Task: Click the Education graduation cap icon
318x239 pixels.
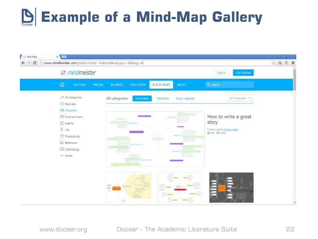Action: [x=62, y=110]
